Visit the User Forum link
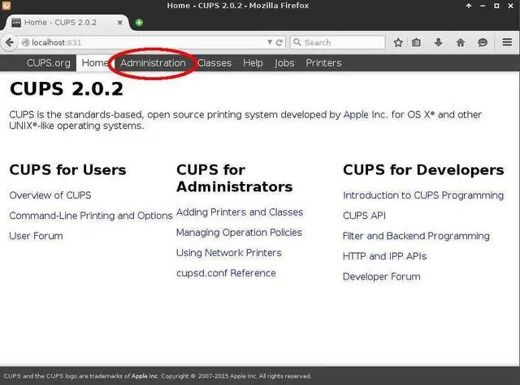This screenshot has width=520, height=385. (36, 236)
